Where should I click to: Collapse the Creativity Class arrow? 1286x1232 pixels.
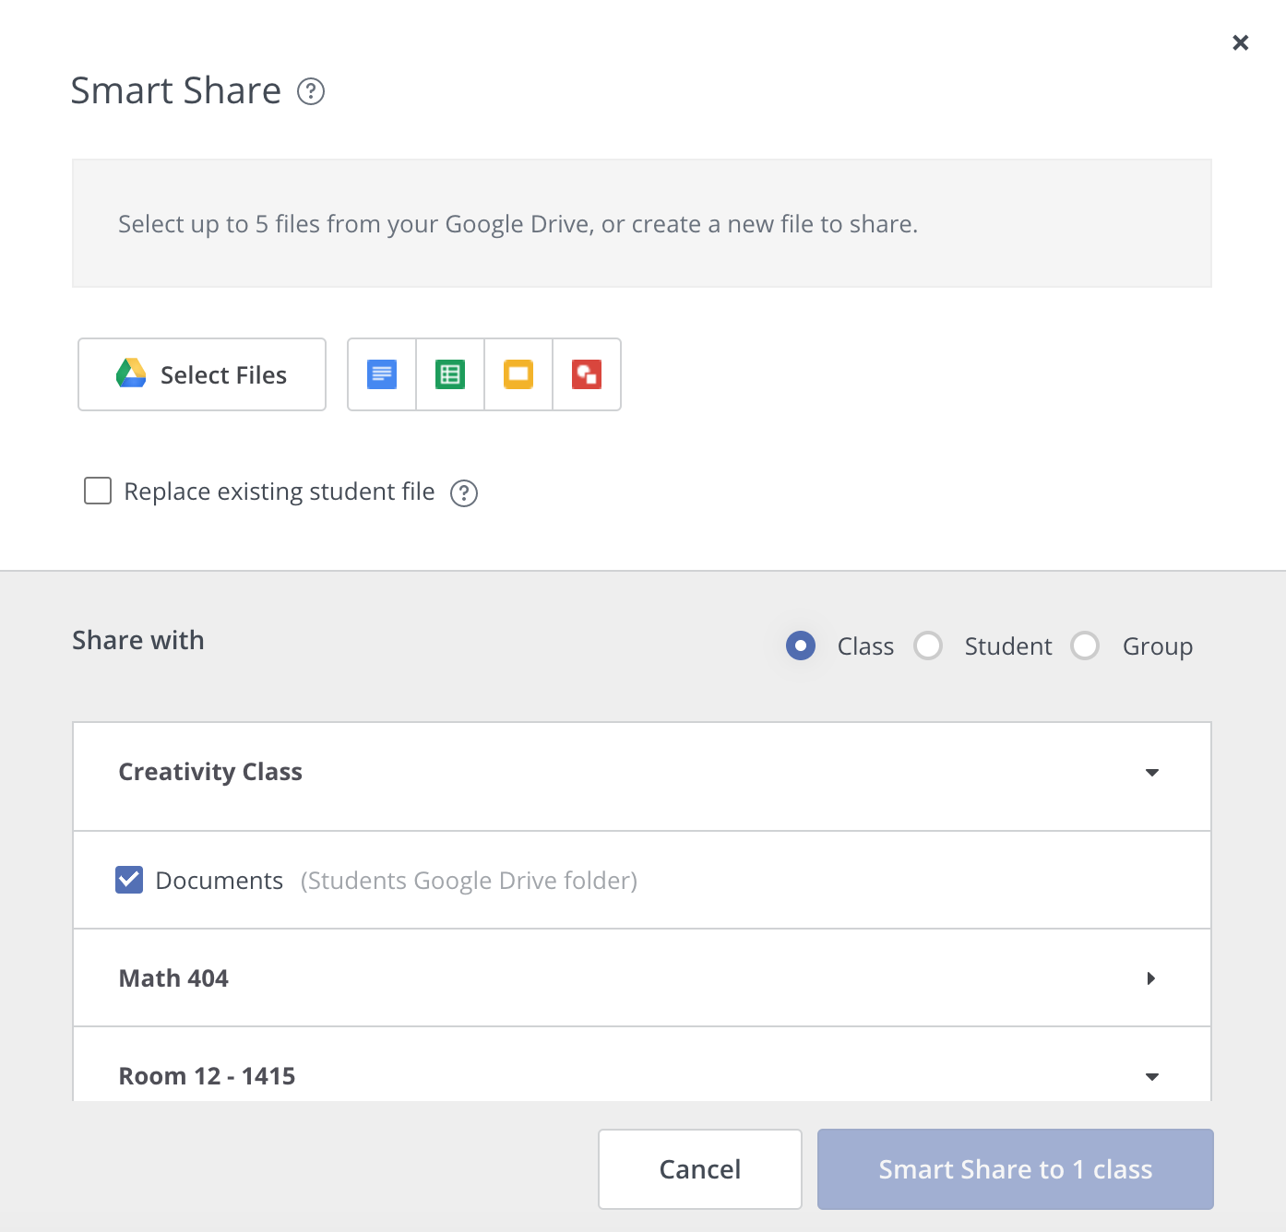pyautogui.click(x=1151, y=773)
